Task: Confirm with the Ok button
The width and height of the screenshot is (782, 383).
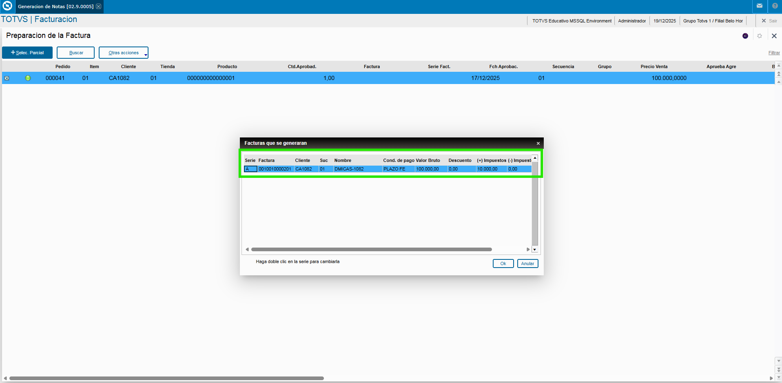Action: click(x=503, y=263)
